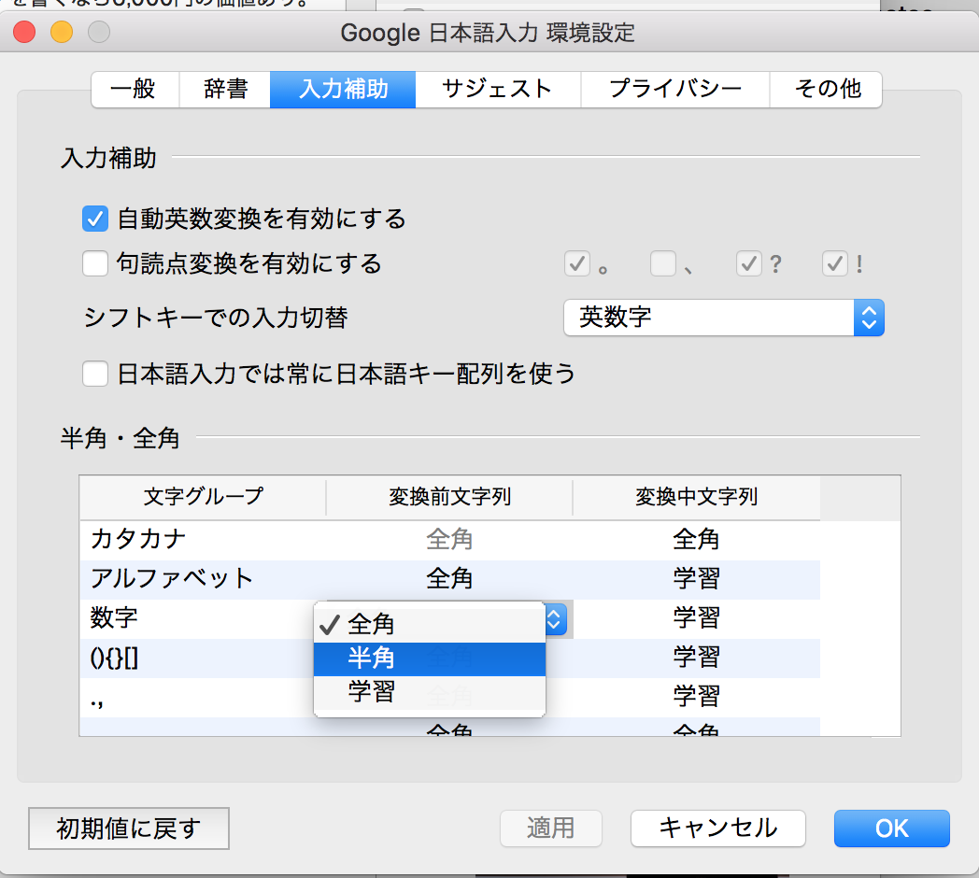979x878 pixels.
Task: Click アルファベット 変換前文字列 cell 全角
Action: [x=449, y=579]
